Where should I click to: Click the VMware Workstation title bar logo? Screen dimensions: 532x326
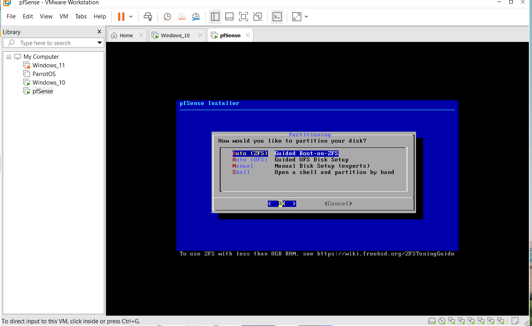(x=7, y=3)
